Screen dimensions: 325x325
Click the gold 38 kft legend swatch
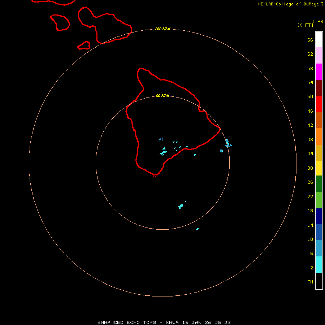click(319, 153)
